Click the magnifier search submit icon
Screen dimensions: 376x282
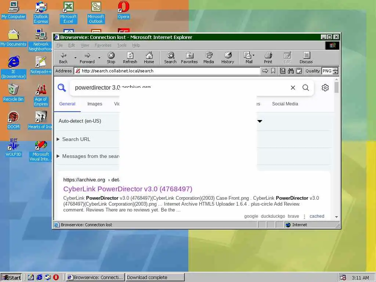pyautogui.click(x=305, y=87)
